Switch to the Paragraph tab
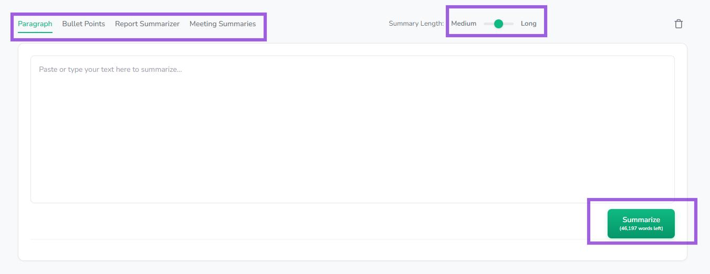Viewport: 710px width, 274px height. 35,24
